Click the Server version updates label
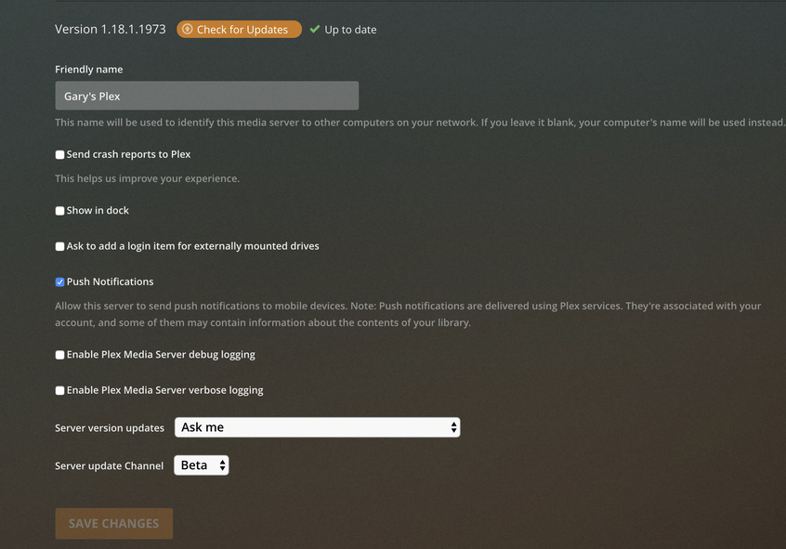 (x=110, y=428)
